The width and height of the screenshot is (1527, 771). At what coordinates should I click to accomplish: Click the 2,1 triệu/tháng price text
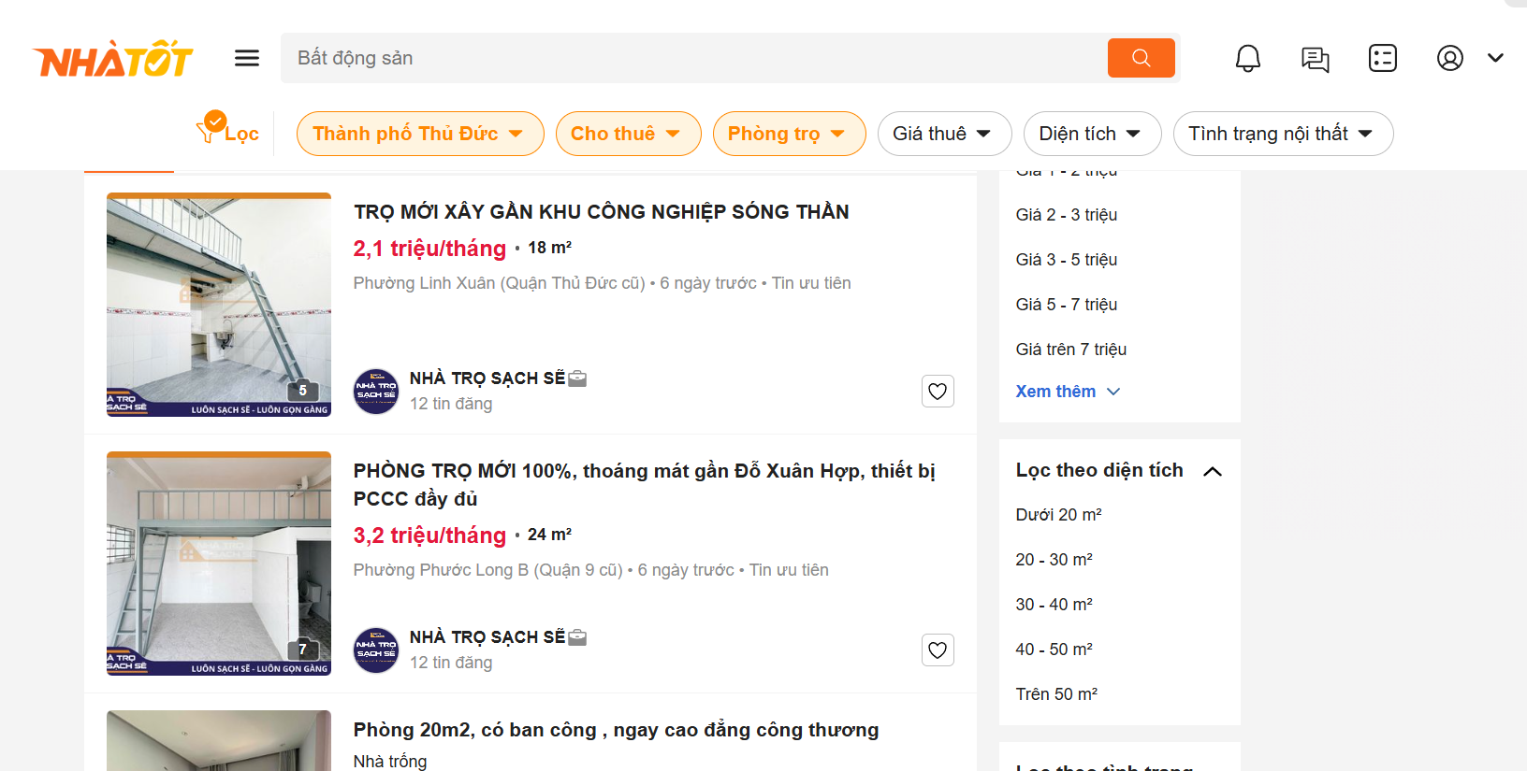(429, 249)
